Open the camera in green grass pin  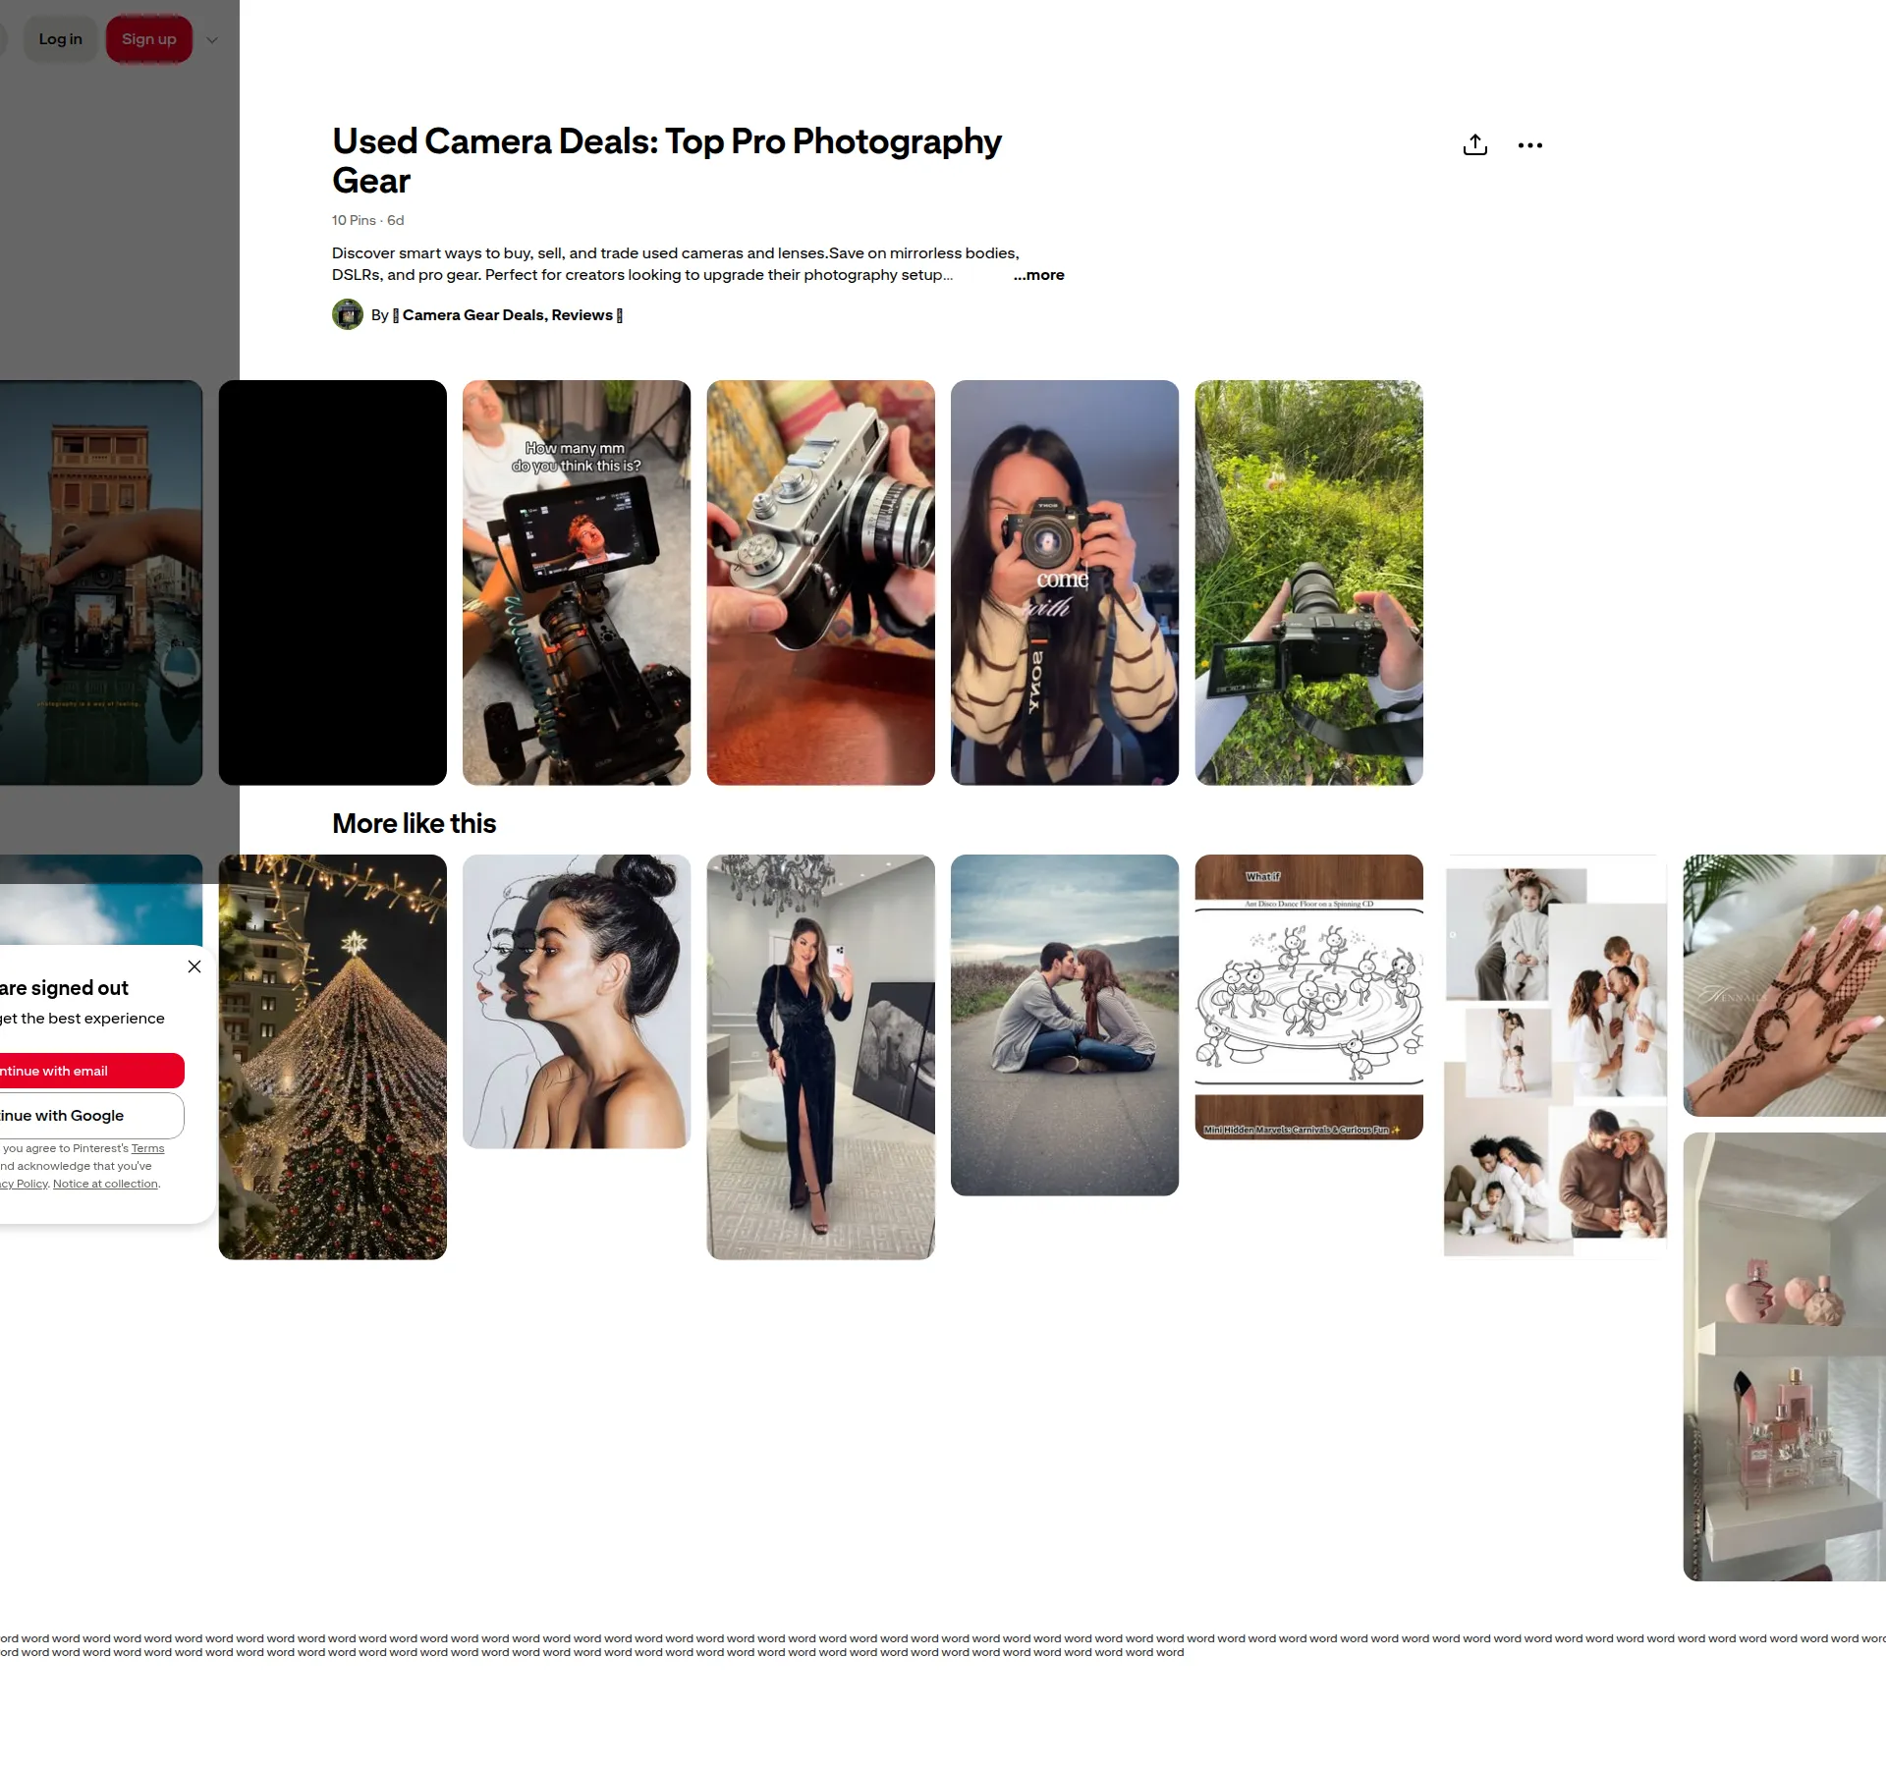[x=1308, y=582]
